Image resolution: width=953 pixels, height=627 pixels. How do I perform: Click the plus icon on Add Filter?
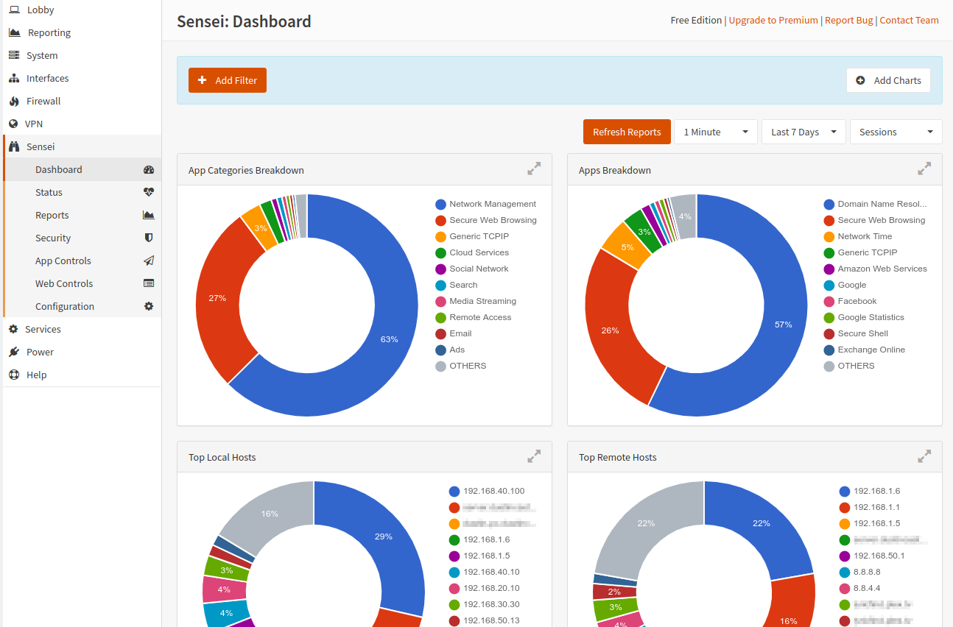click(x=203, y=80)
